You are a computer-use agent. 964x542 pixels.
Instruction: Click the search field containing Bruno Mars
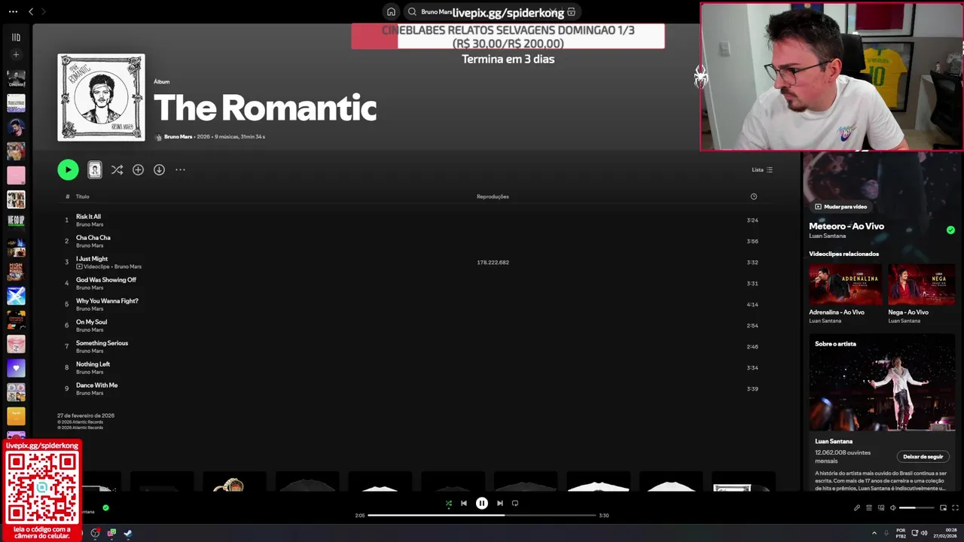pyautogui.click(x=493, y=12)
